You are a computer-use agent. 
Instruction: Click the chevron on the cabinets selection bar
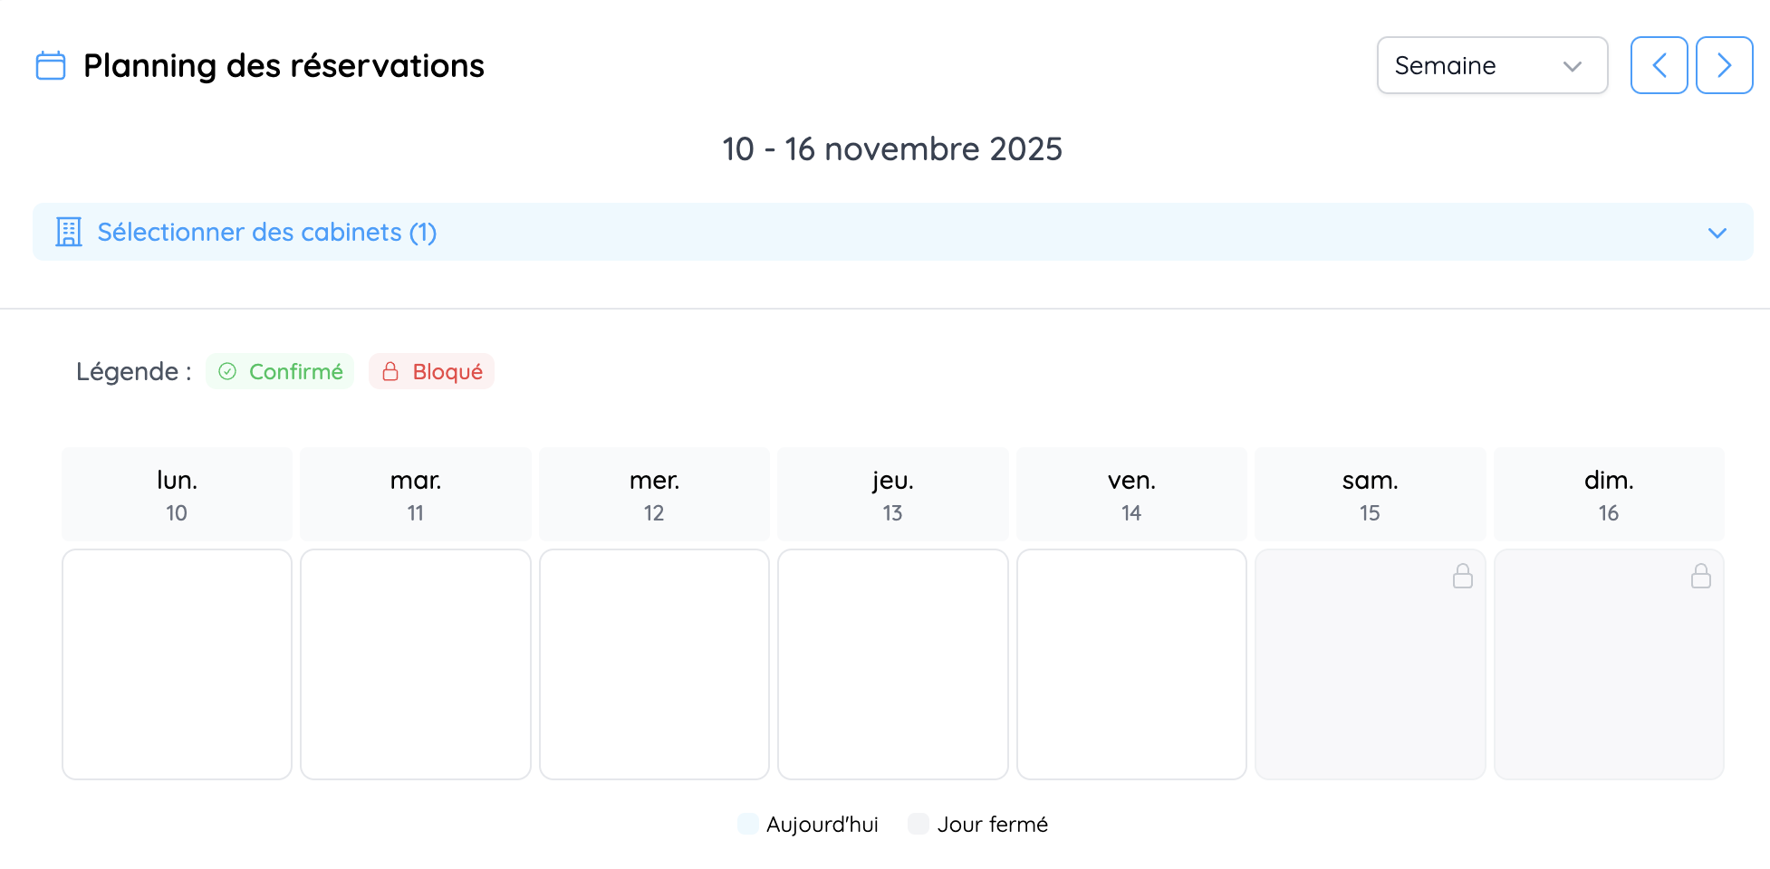[x=1717, y=233]
